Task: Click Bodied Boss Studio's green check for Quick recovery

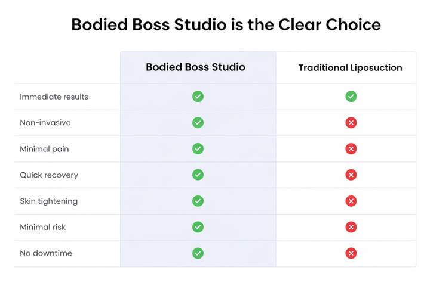Action: click(x=198, y=175)
